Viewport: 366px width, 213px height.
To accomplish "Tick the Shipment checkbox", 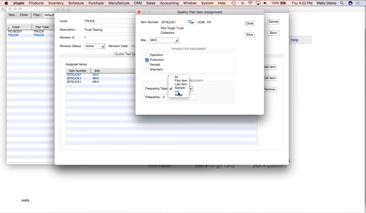I will [x=147, y=70].
